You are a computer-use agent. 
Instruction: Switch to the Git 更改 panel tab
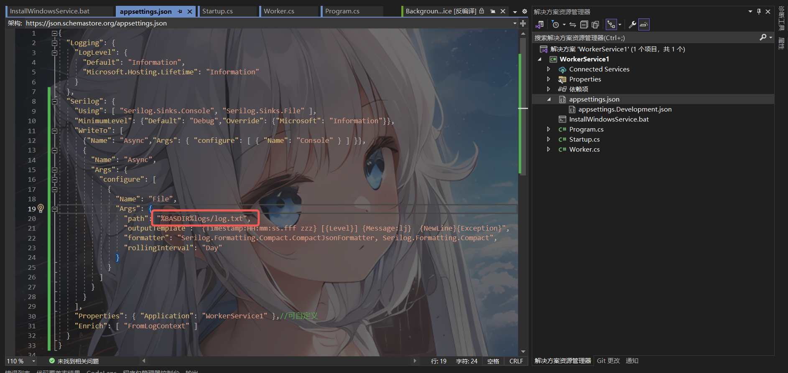608,360
